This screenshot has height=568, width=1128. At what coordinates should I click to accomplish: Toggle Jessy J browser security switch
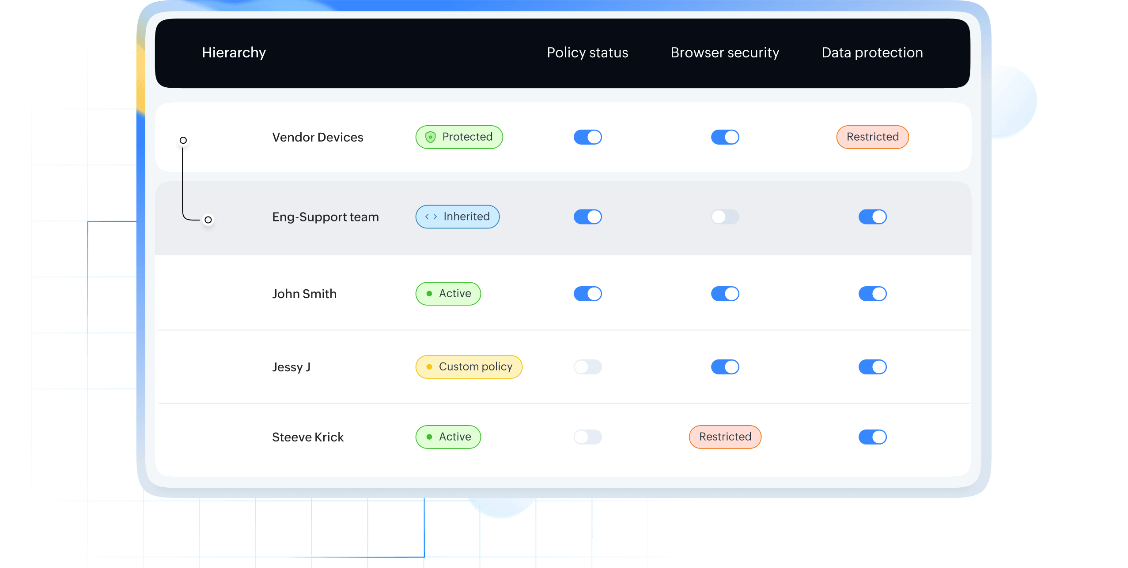pyautogui.click(x=725, y=367)
